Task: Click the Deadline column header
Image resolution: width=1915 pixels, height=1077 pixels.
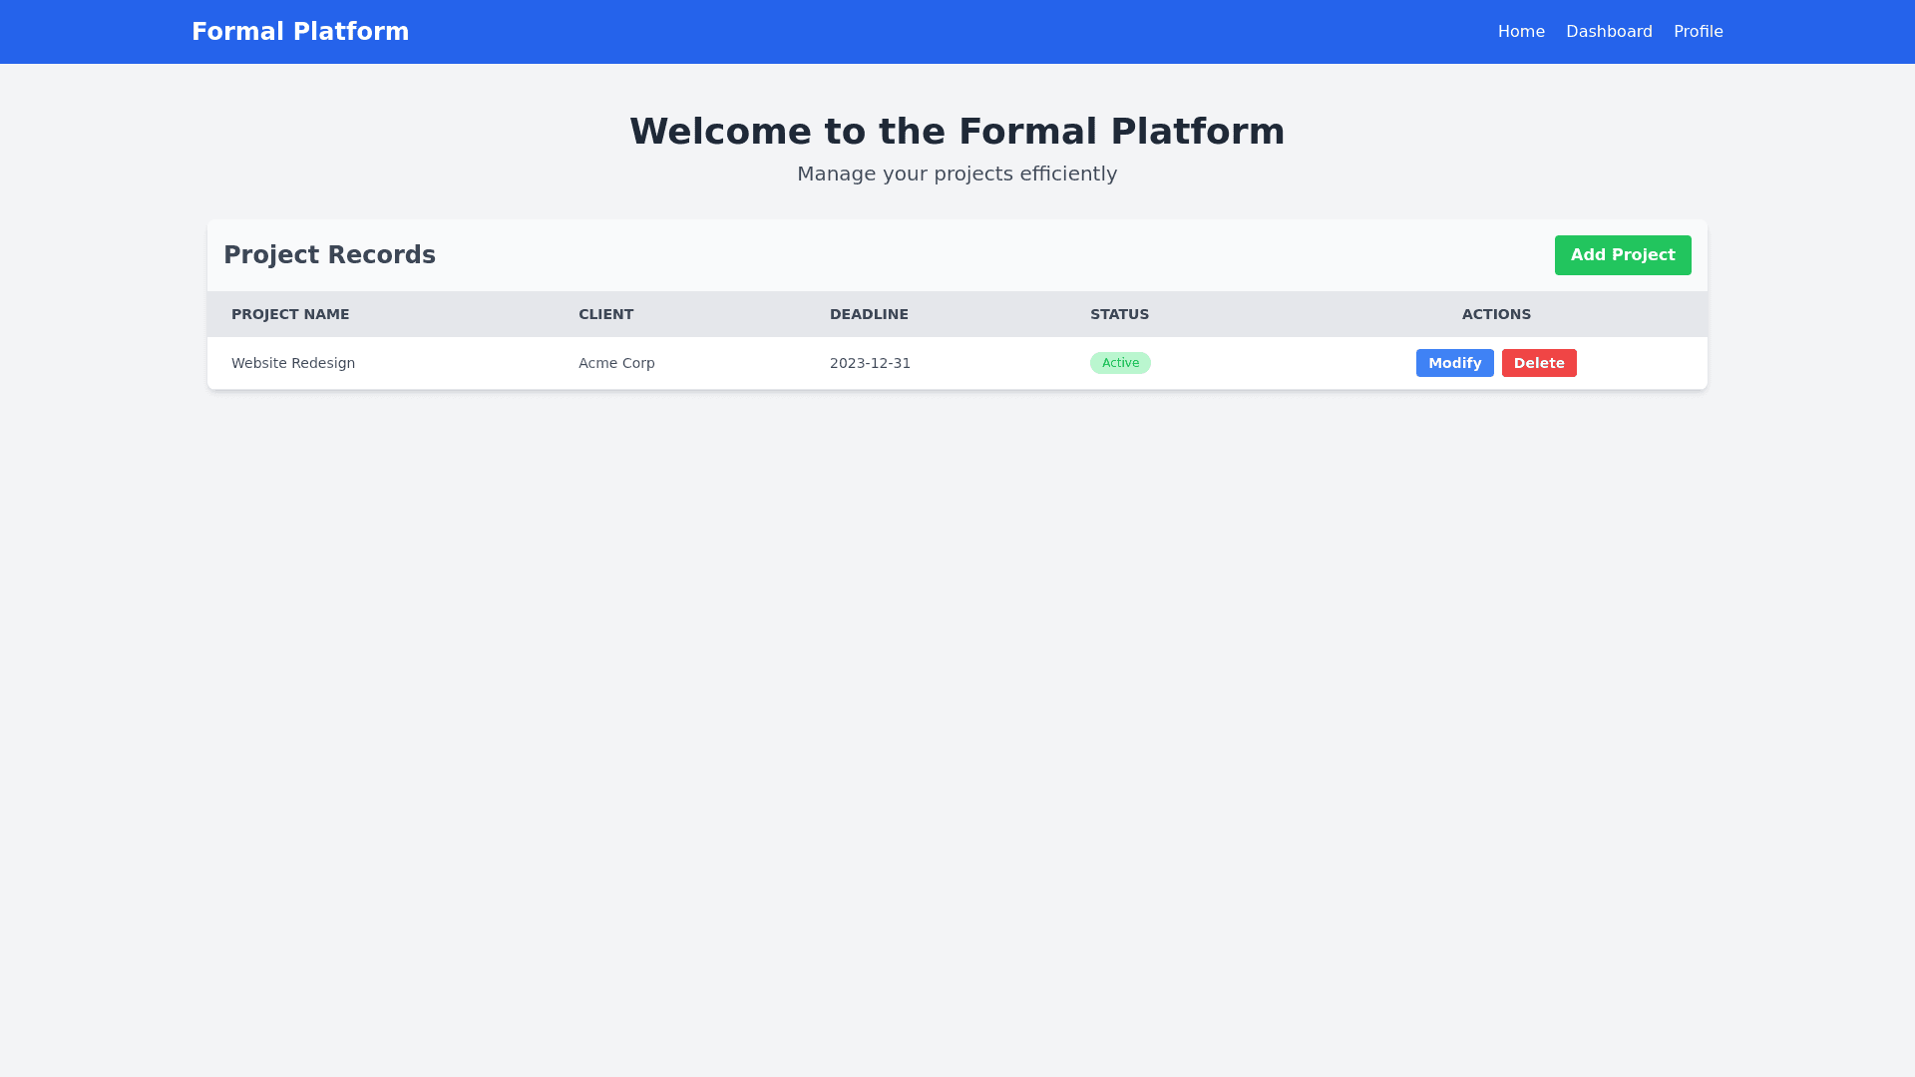Action: (868, 314)
